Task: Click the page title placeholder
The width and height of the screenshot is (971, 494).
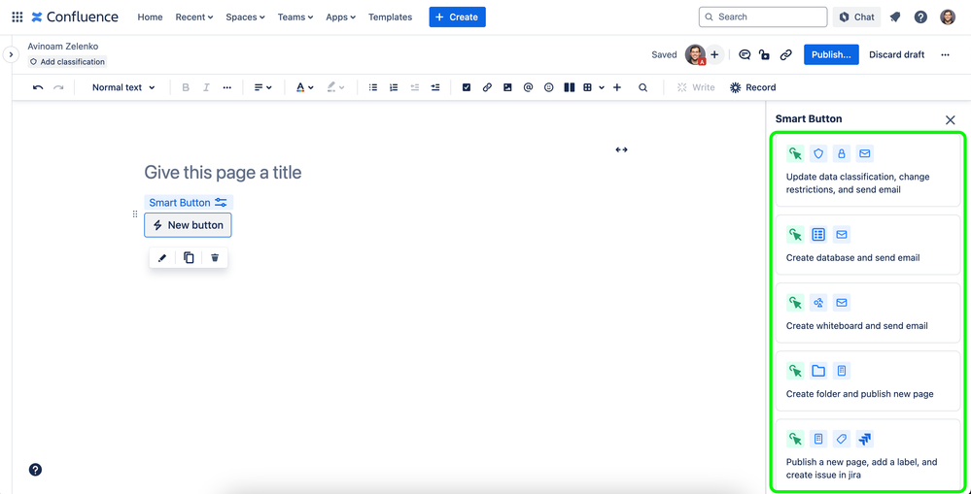Action: [x=223, y=172]
